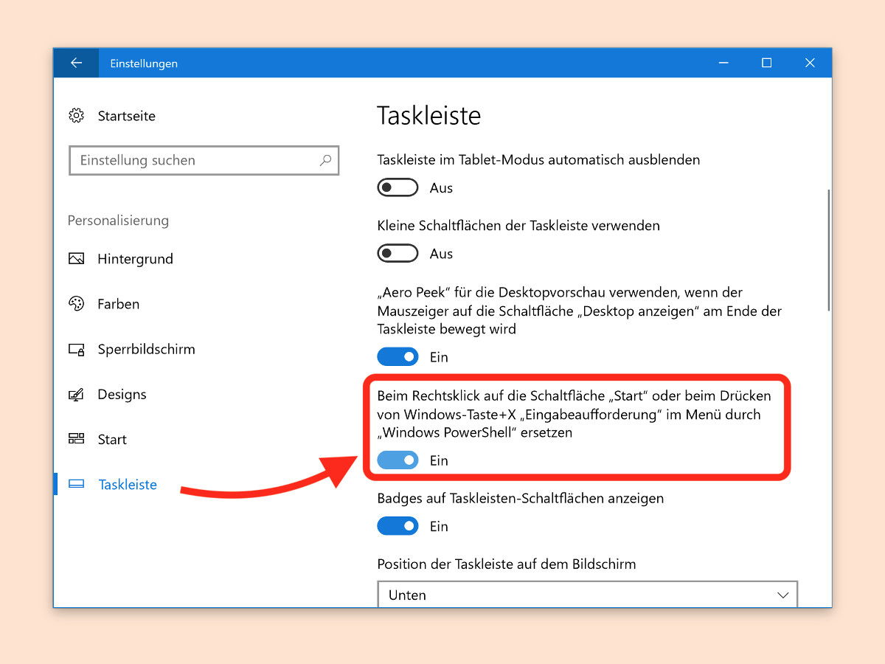885x664 pixels.
Task: Click the Startseite gear icon
Action: (76, 116)
